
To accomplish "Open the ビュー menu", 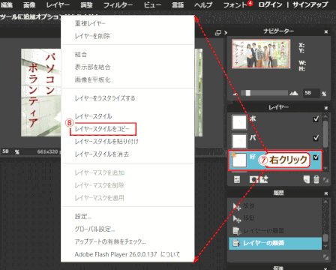I will point(152,4).
